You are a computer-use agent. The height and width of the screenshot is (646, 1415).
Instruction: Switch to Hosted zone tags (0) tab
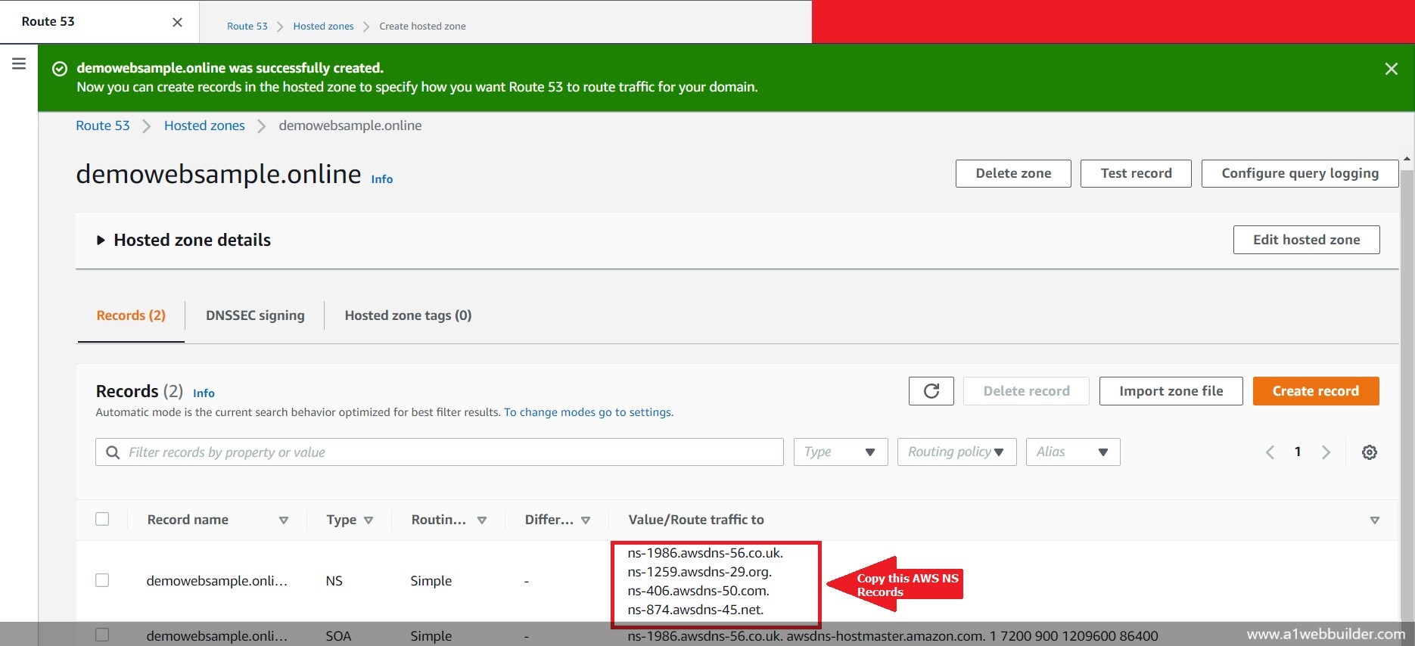(x=408, y=315)
